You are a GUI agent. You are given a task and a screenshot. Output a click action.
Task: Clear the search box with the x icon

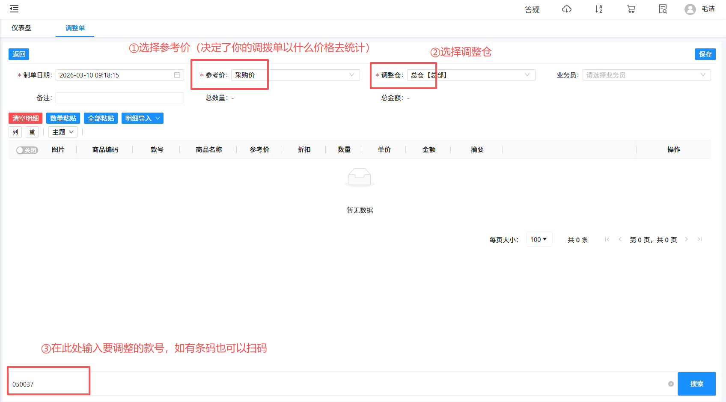point(670,384)
